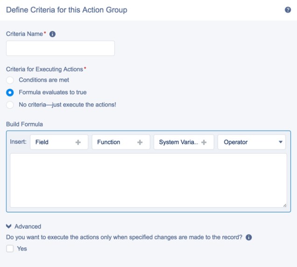Select the 'Conditions are met' radio option
297x267 pixels.
[x=10, y=80]
